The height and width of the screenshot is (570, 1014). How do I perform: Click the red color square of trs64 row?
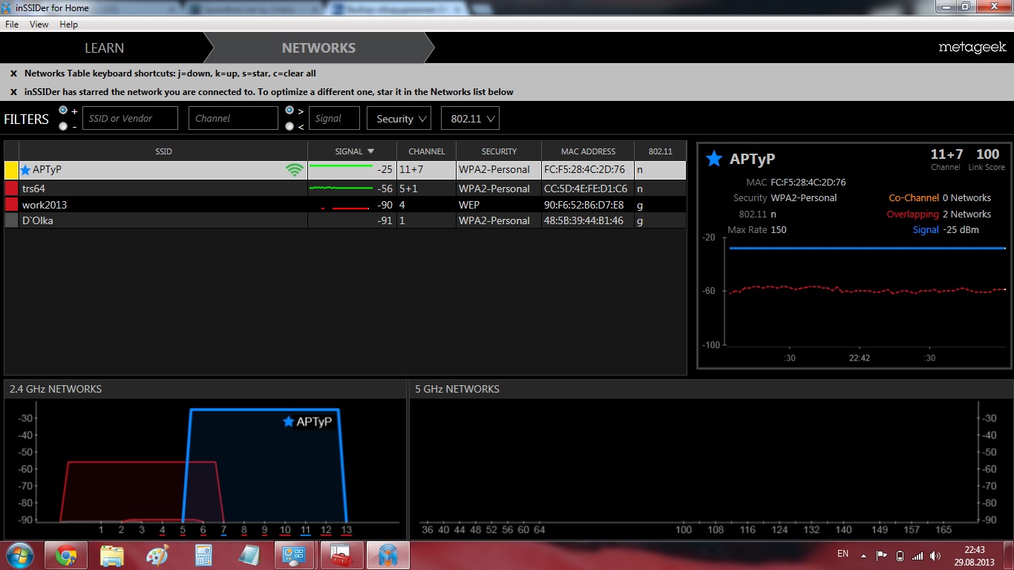[x=11, y=189]
